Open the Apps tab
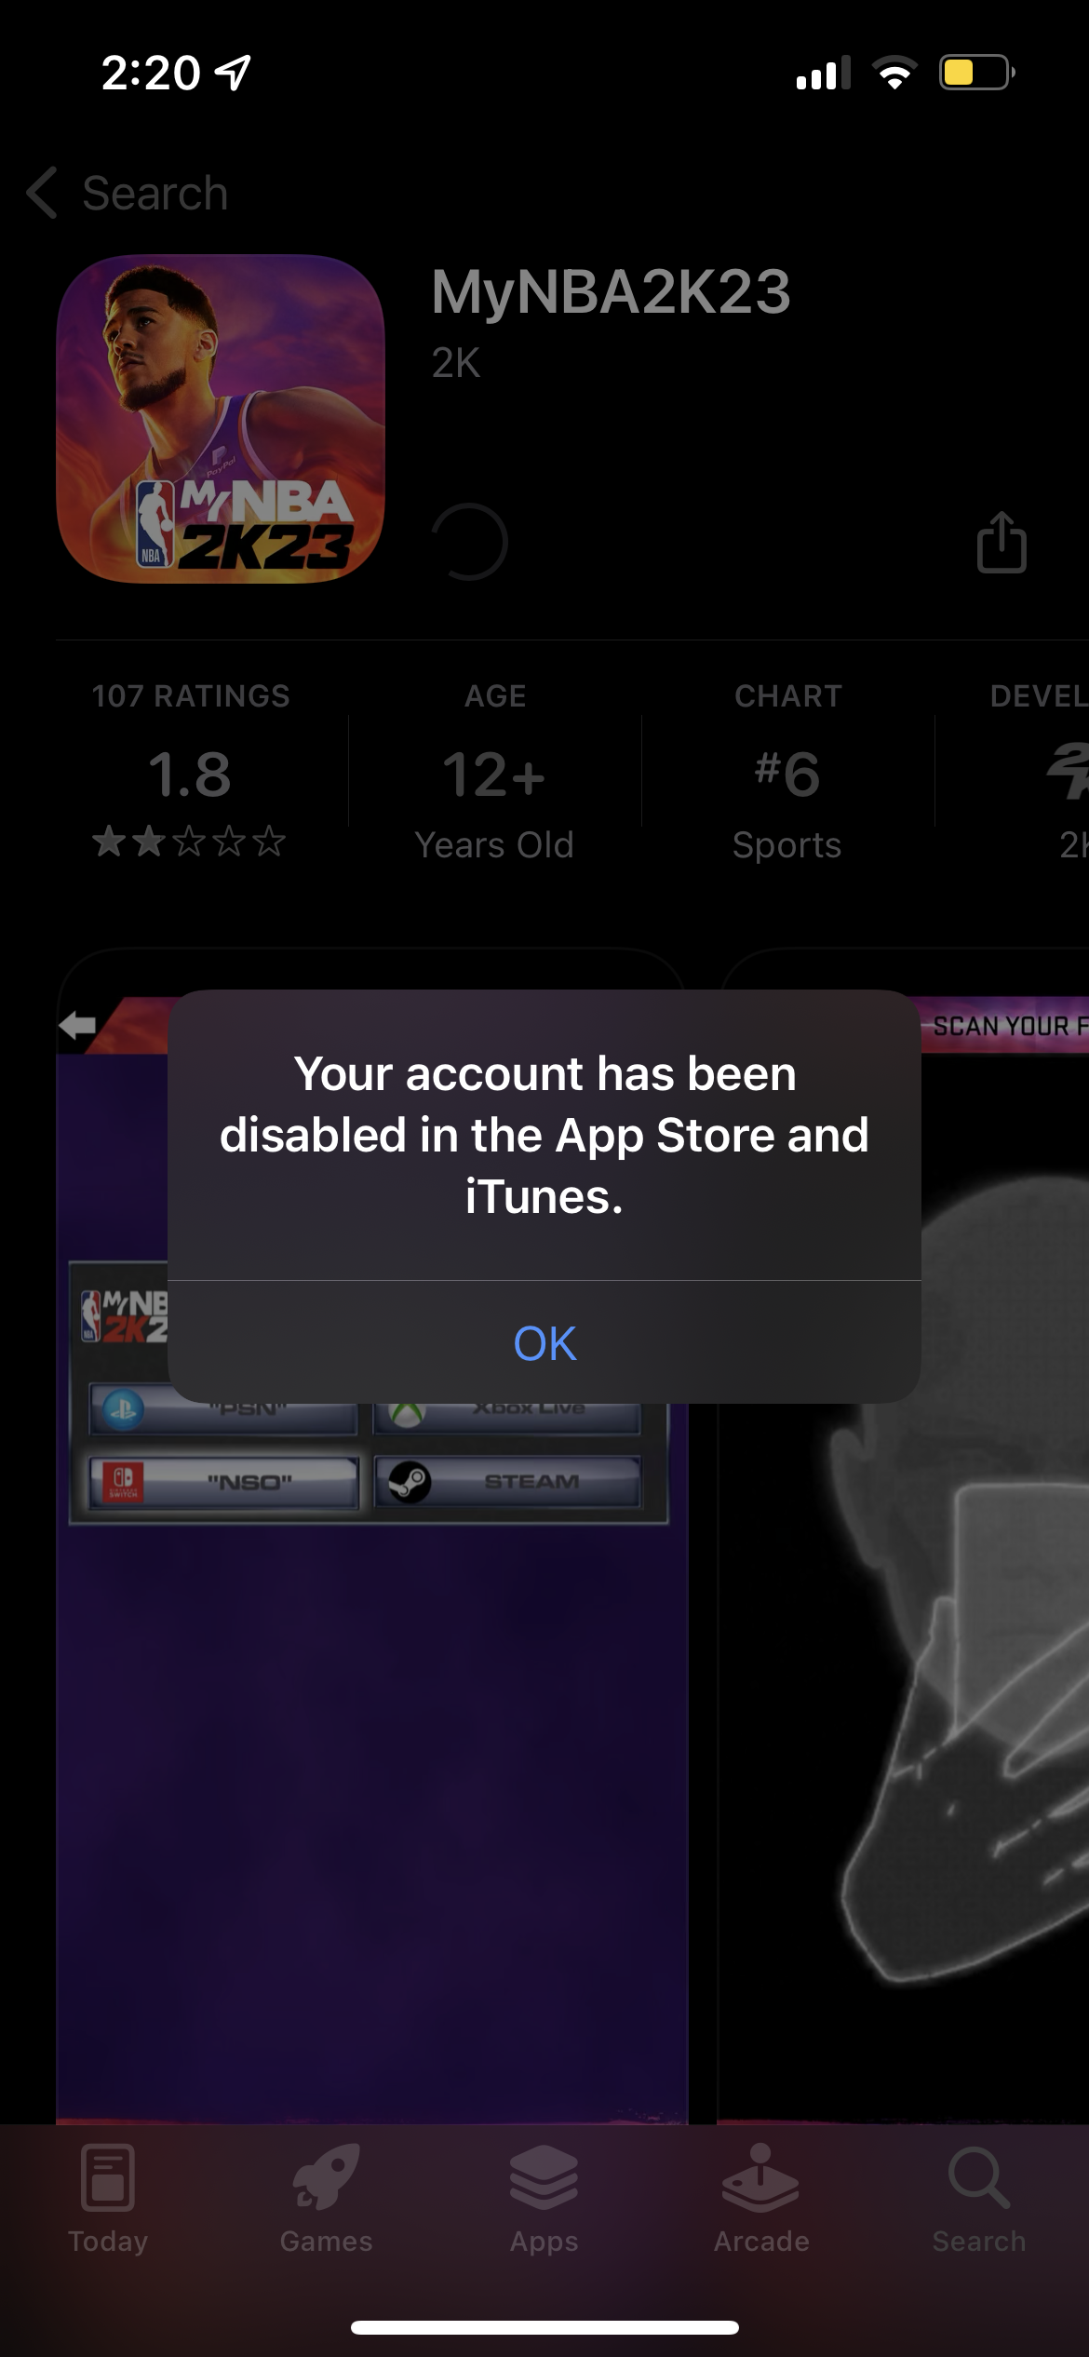 pos(544,2200)
